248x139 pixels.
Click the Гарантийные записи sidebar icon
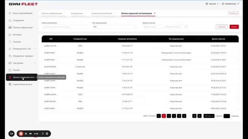(x=10, y=84)
